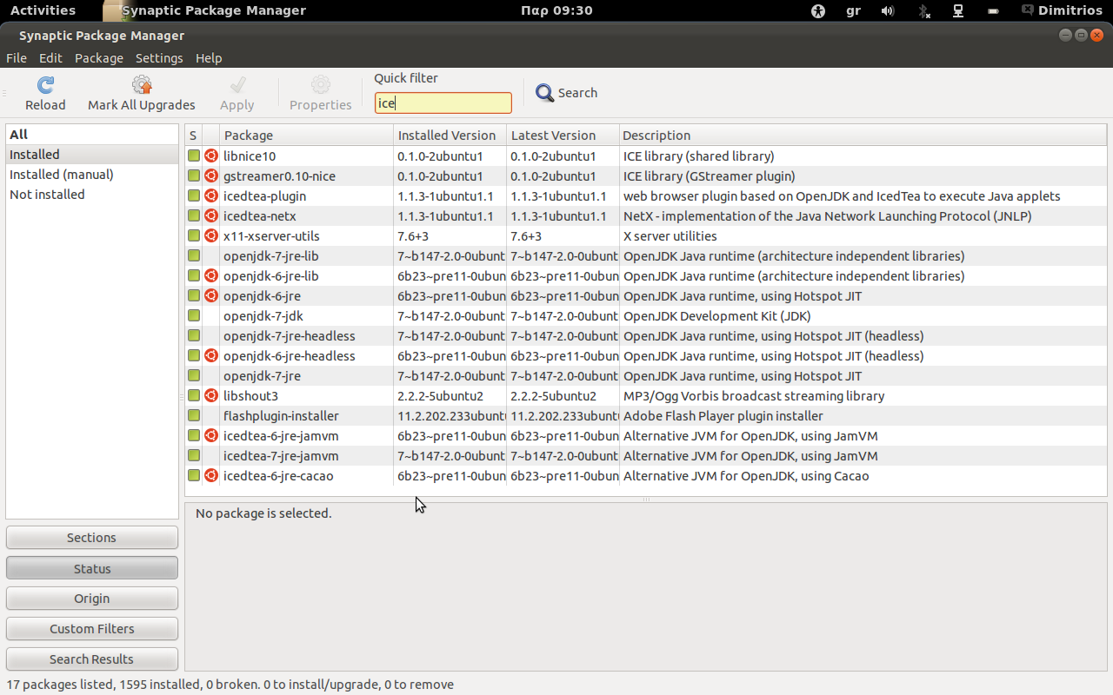This screenshot has height=695, width=1113.
Task: Open the Settings menu
Action: click(x=159, y=58)
